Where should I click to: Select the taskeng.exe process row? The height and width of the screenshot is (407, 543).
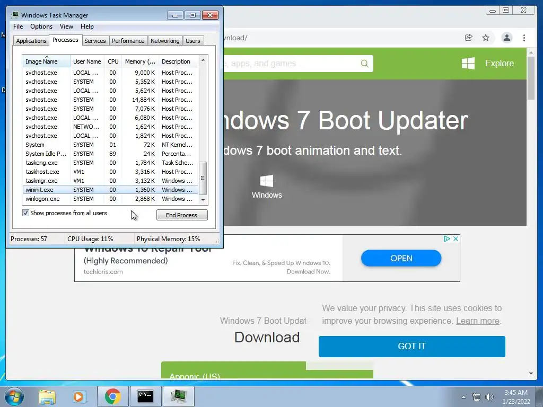pos(110,163)
